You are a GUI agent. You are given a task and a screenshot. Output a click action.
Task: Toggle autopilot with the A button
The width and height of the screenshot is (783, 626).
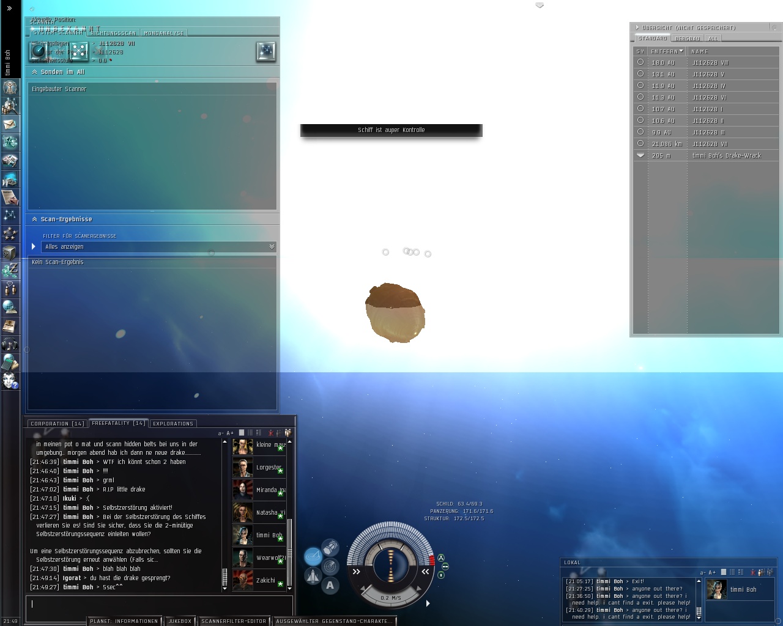[x=330, y=585]
